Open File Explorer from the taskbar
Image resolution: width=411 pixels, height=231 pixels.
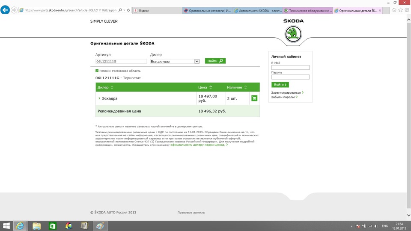point(36,226)
